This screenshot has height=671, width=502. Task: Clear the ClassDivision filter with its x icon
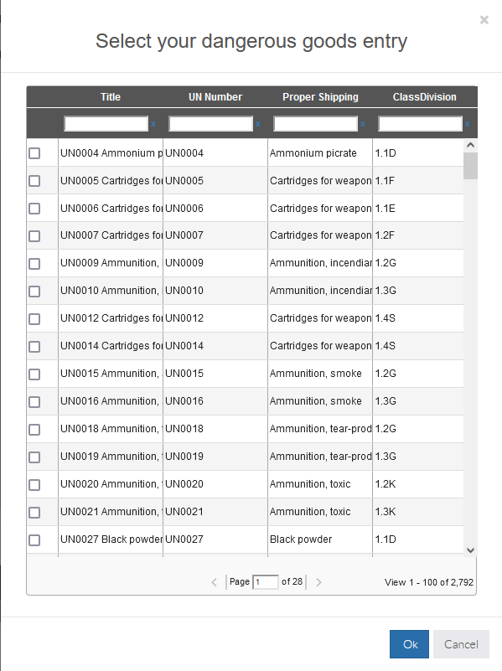coord(468,124)
